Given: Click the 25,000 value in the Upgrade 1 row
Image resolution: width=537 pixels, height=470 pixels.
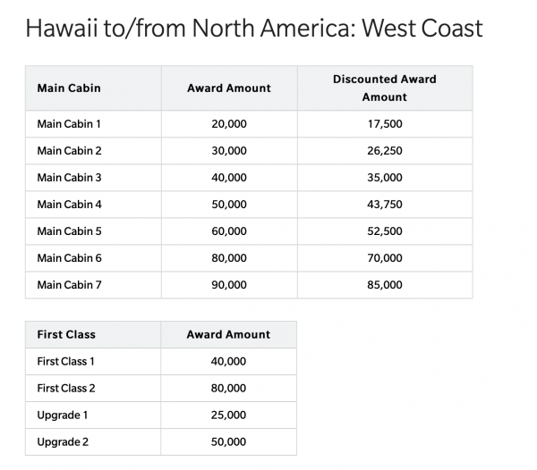Looking at the screenshot, I should pyautogui.click(x=228, y=415).
